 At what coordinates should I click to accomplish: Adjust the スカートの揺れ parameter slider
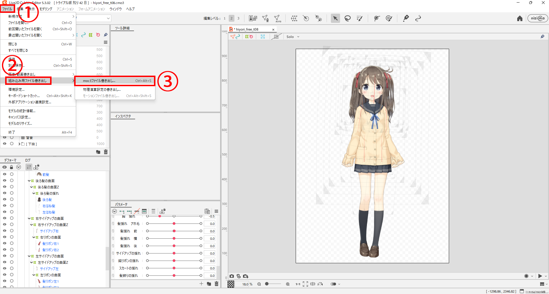pyautogui.click(x=174, y=268)
